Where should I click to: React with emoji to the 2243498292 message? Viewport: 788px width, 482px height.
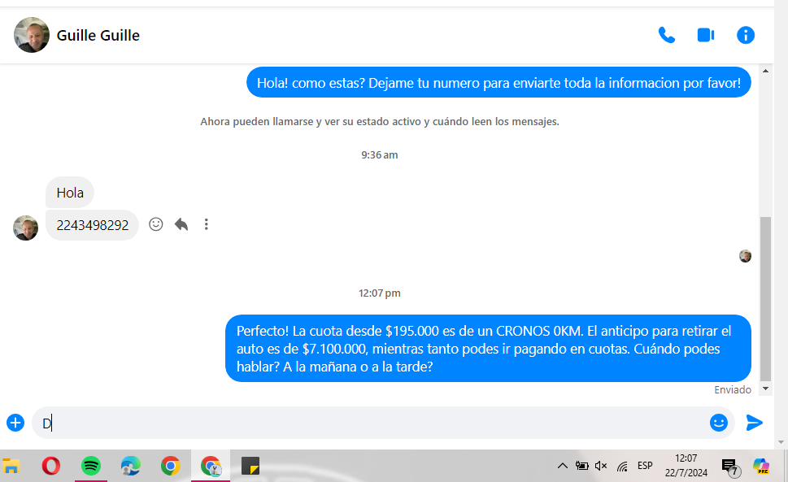point(156,224)
